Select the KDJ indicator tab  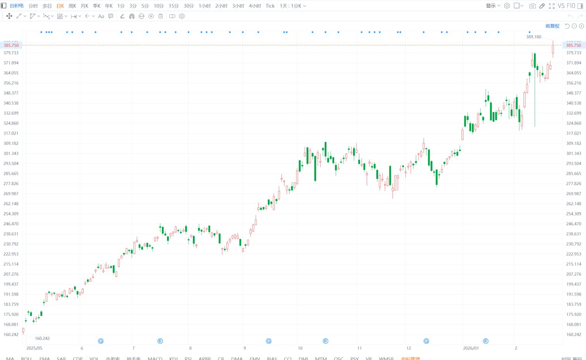tap(174, 358)
